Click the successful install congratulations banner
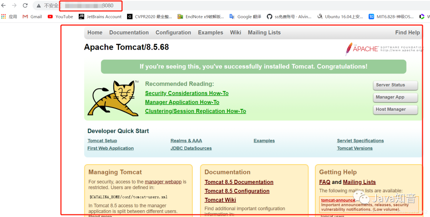 tap(253, 67)
